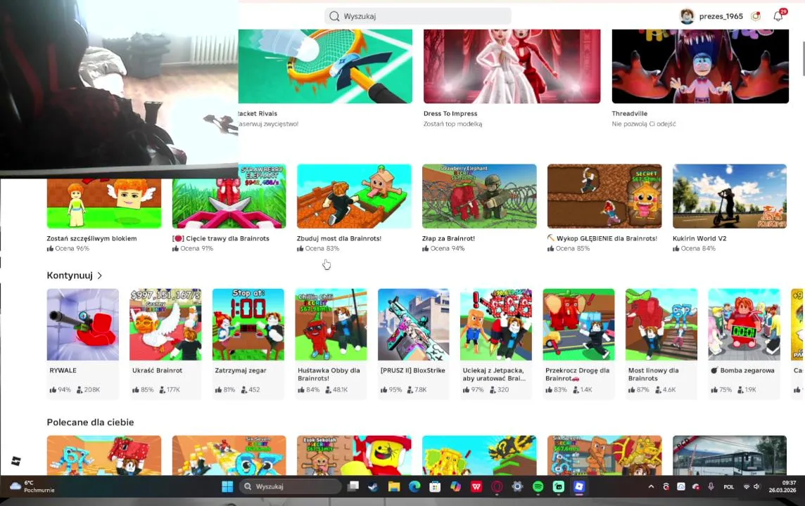Click taskbar Wyszukaj search box
The width and height of the screenshot is (805, 506).
point(290,486)
